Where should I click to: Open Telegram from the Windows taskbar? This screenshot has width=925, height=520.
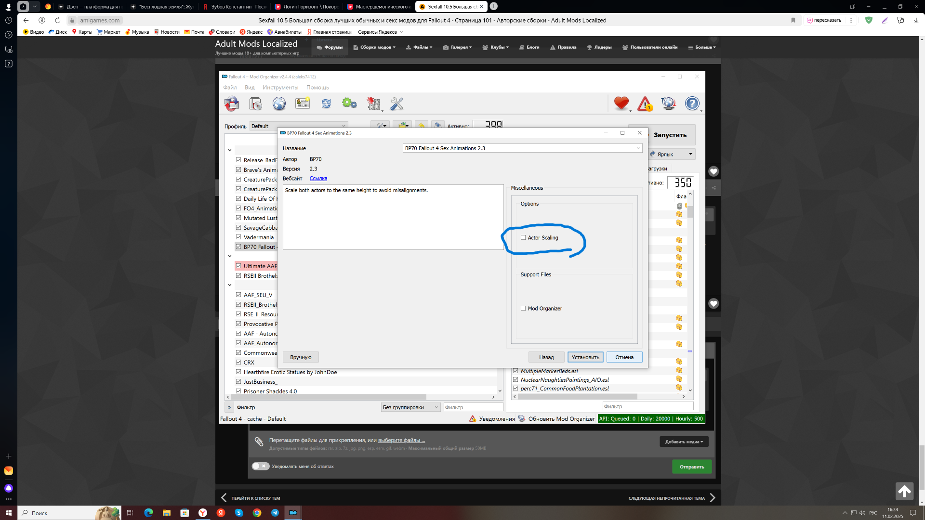pyautogui.click(x=275, y=513)
